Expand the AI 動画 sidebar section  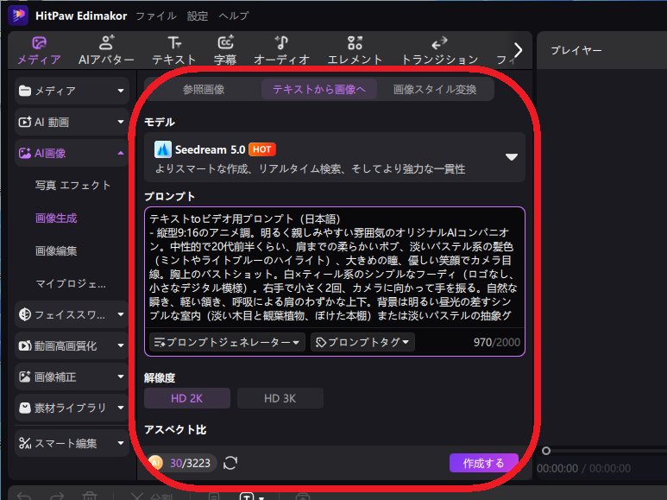click(72, 123)
